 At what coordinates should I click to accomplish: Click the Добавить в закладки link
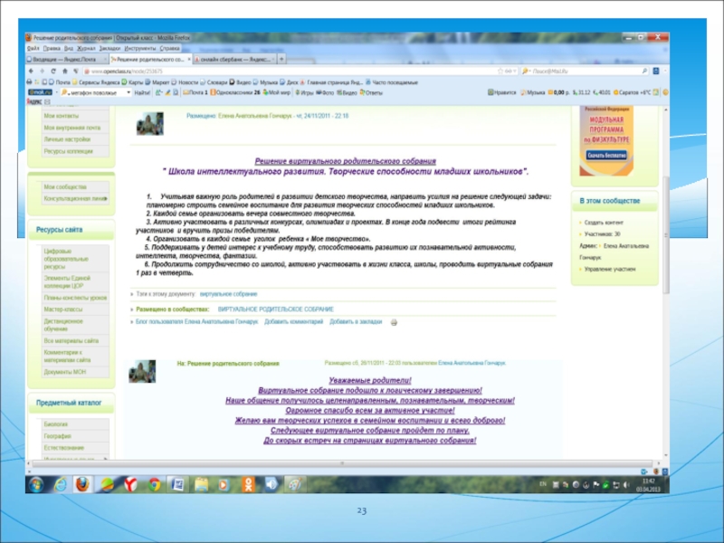click(x=356, y=321)
